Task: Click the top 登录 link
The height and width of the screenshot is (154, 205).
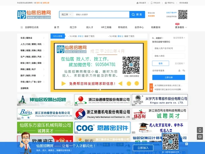Action: tap(38, 3)
